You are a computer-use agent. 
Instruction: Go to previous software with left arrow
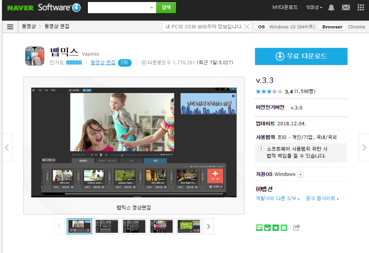pyautogui.click(x=7, y=148)
